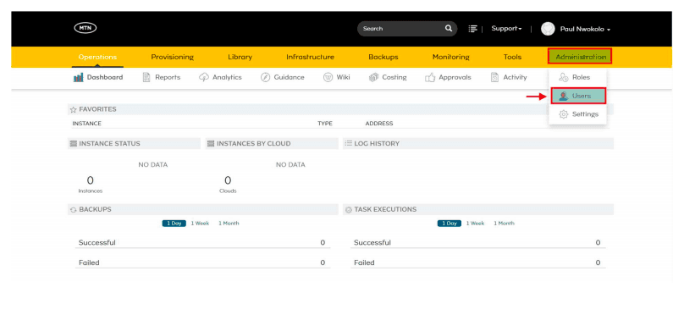The height and width of the screenshot is (315, 684).
Task: Open the Administration menu
Action: pos(580,57)
